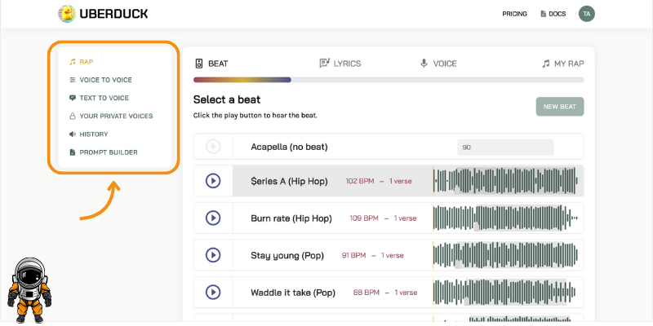Click the New Beat button

click(560, 107)
